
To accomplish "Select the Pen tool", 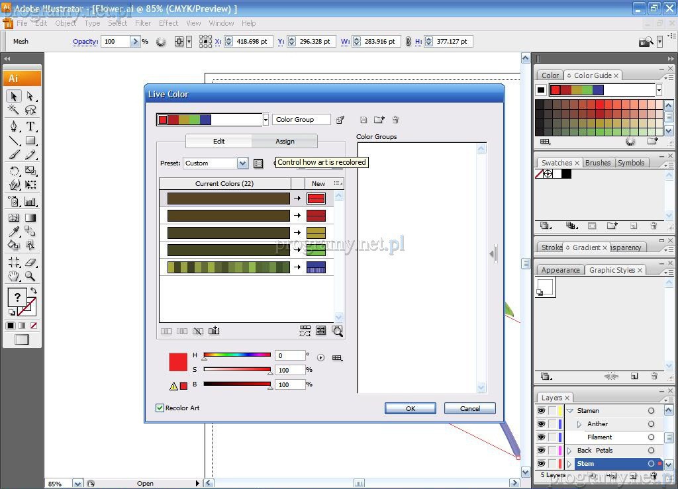I will pyautogui.click(x=14, y=126).
